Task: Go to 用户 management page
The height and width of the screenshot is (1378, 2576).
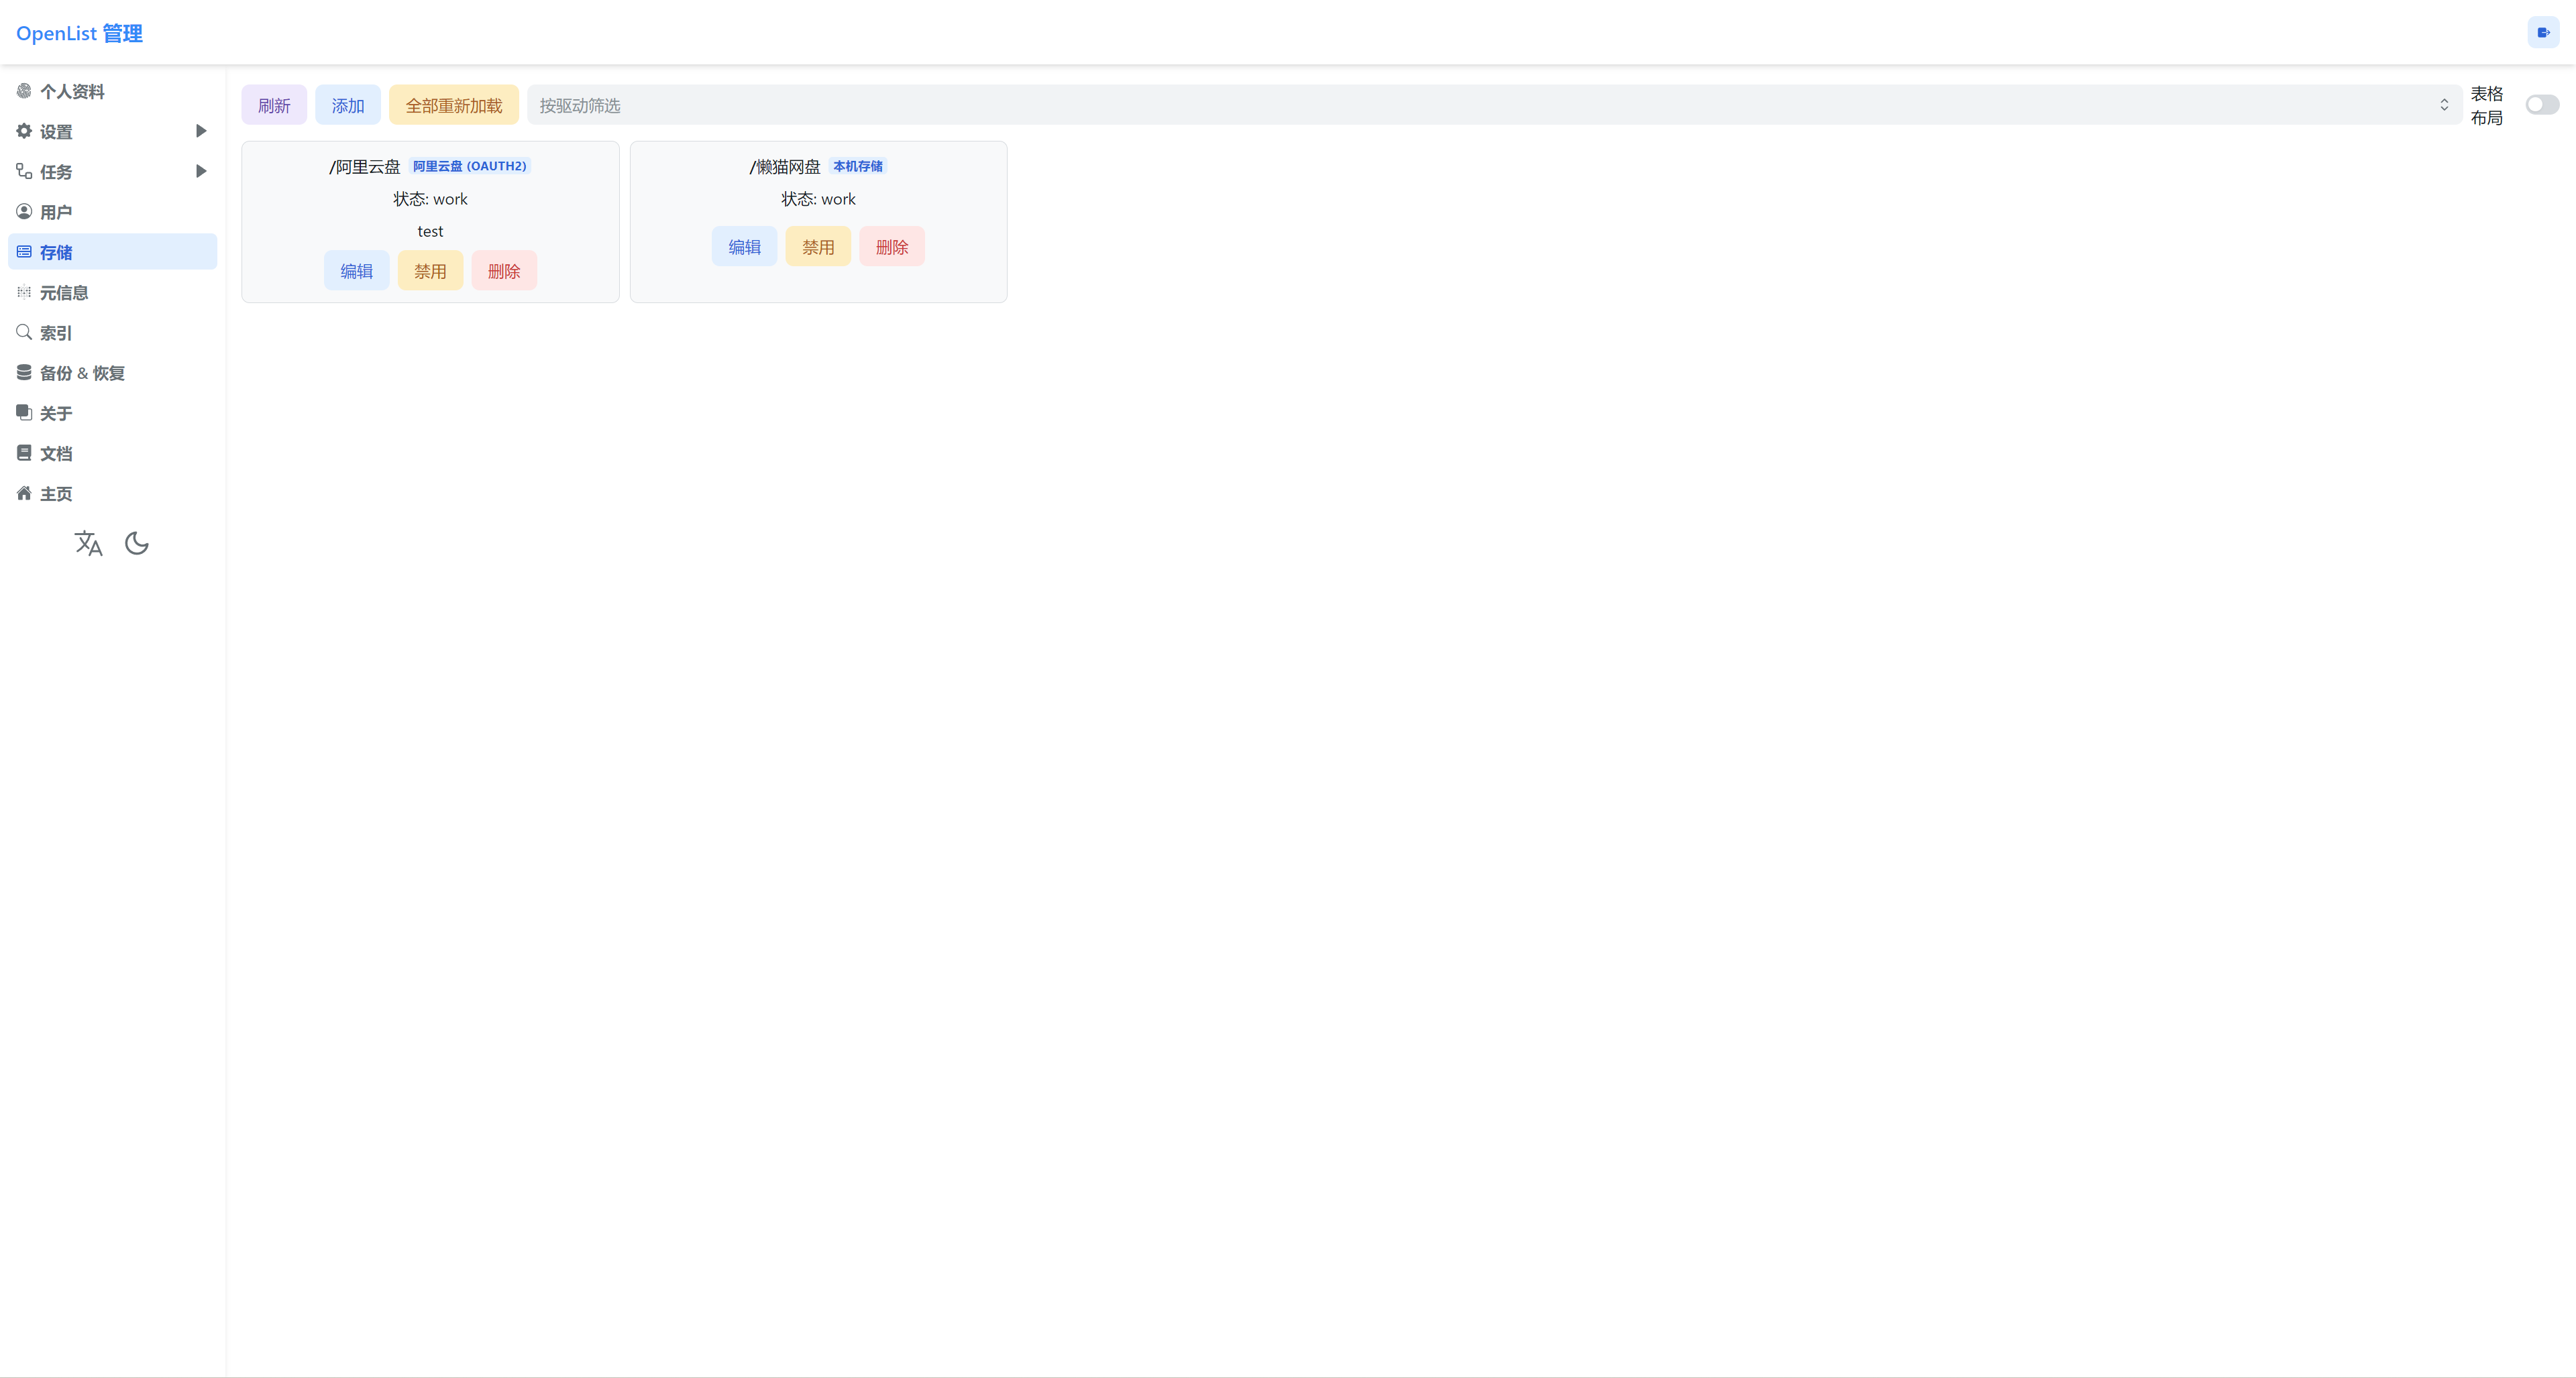Action: click(x=112, y=211)
